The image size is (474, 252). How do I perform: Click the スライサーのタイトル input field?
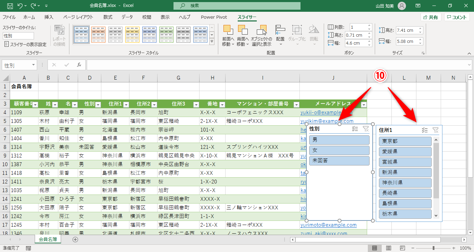(x=18, y=36)
